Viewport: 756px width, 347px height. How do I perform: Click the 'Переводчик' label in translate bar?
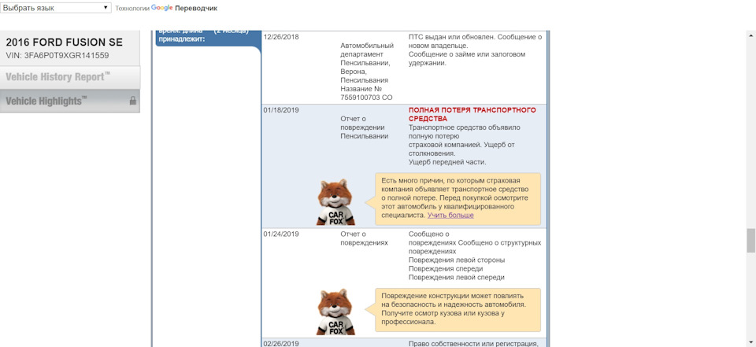pyautogui.click(x=196, y=8)
